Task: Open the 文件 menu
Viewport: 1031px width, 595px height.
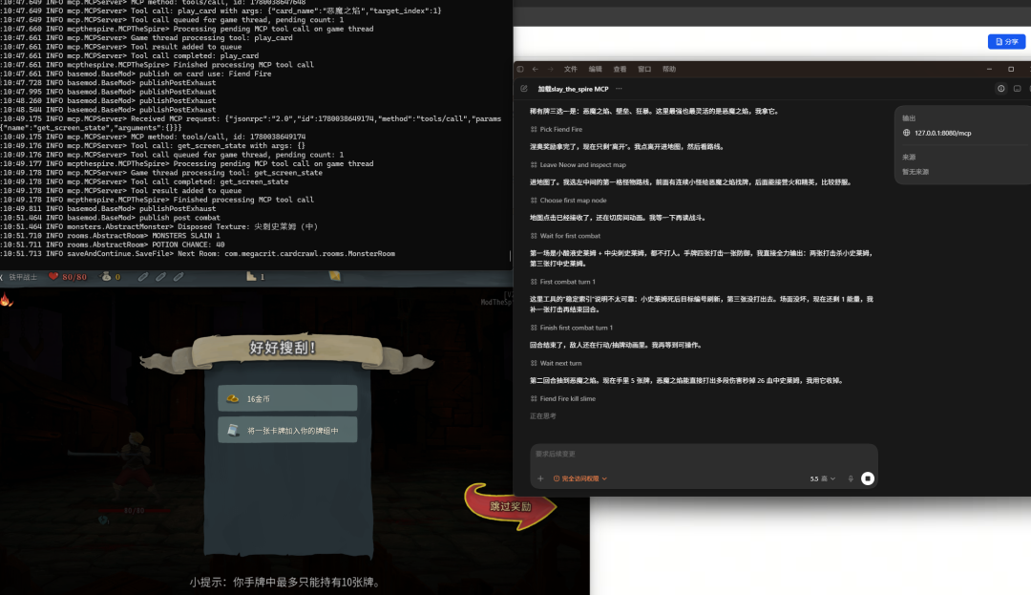Action: coord(570,69)
